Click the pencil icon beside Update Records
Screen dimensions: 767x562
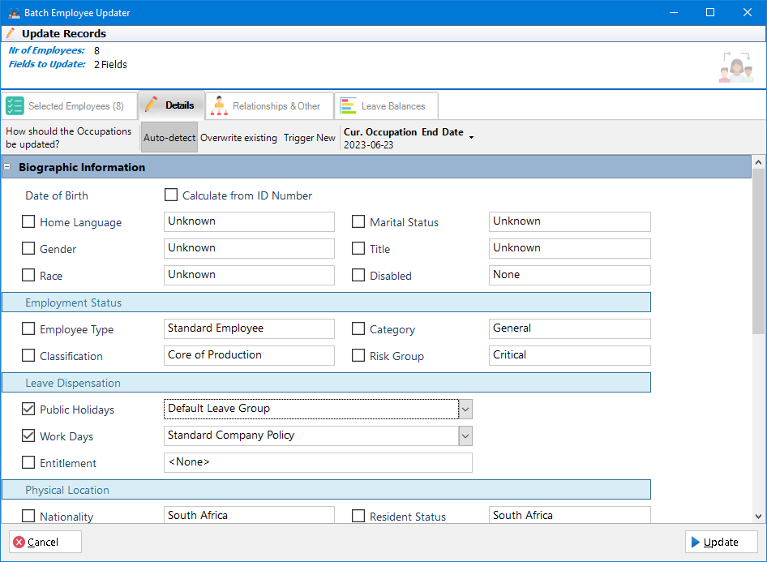tap(11, 33)
